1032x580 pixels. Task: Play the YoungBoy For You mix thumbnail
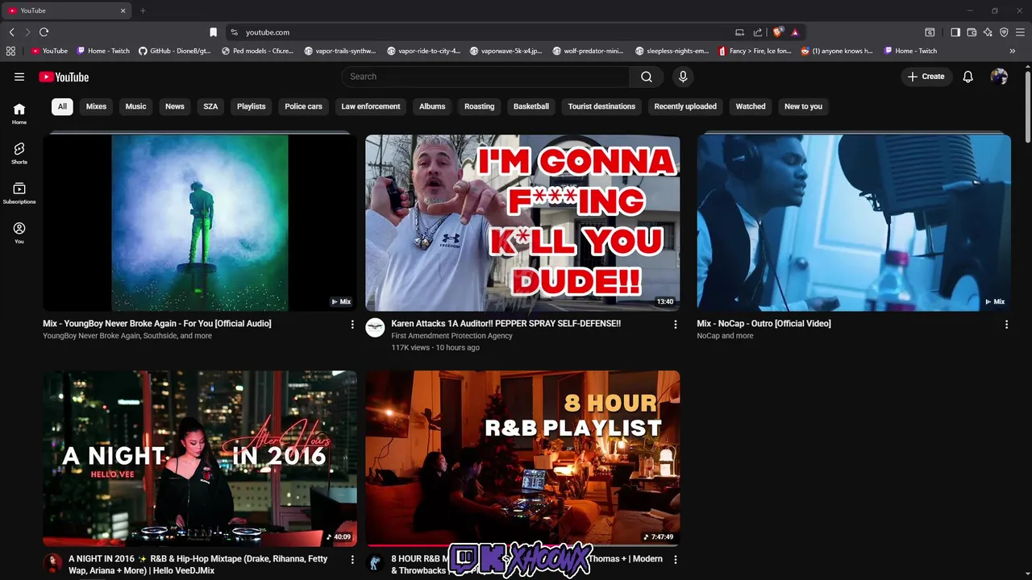(x=200, y=222)
